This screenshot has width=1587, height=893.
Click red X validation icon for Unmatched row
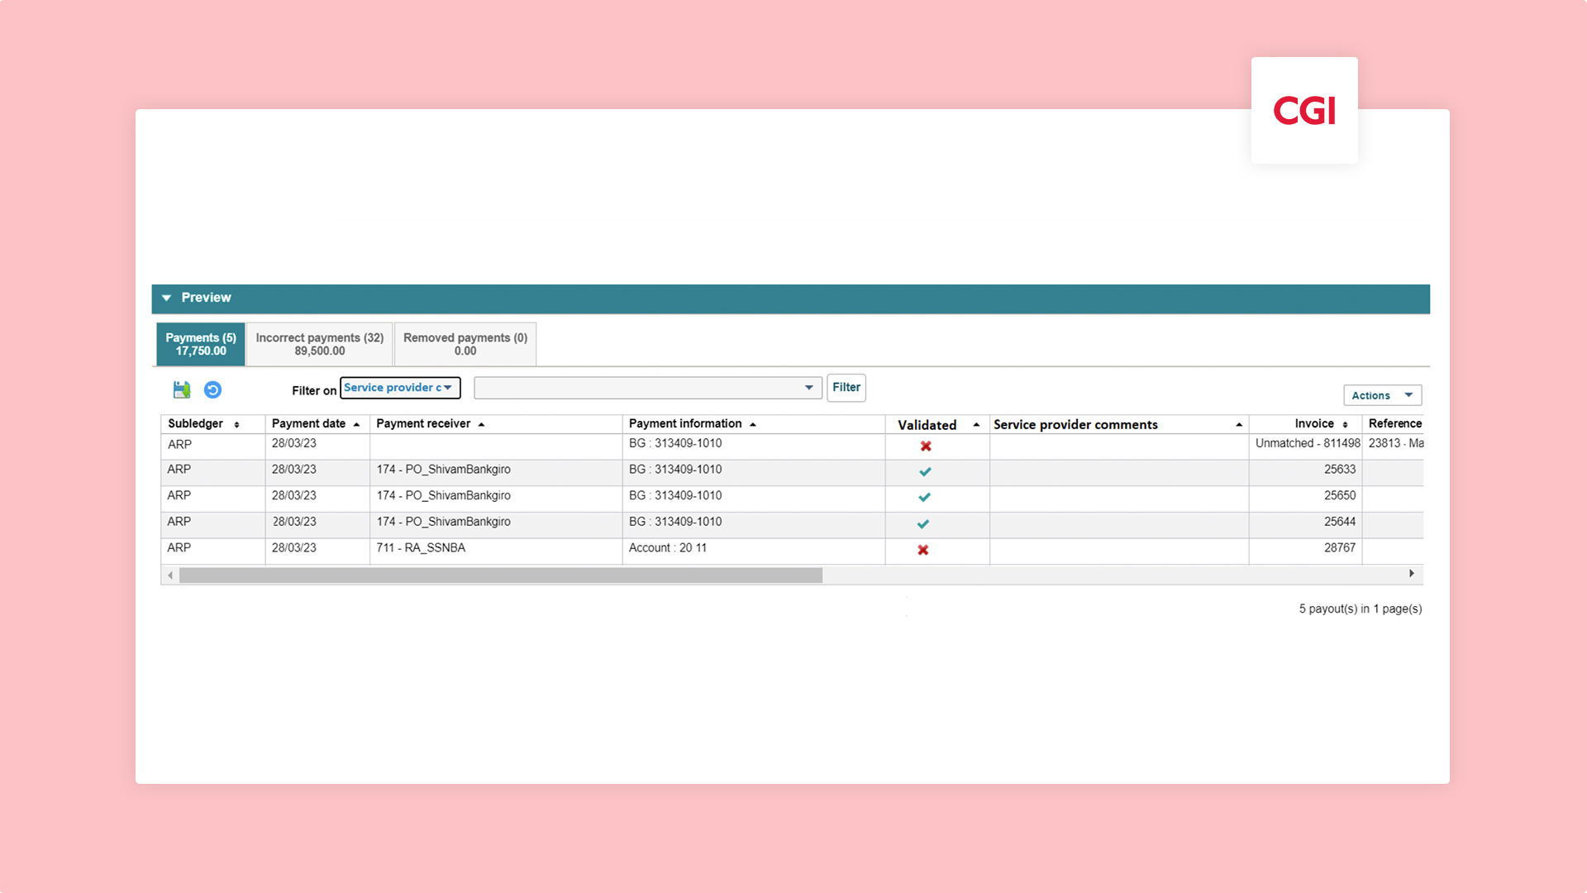pyautogui.click(x=926, y=446)
